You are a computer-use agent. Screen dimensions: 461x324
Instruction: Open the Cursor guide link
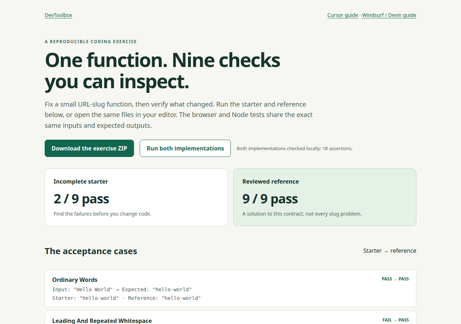pyautogui.click(x=343, y=15)
